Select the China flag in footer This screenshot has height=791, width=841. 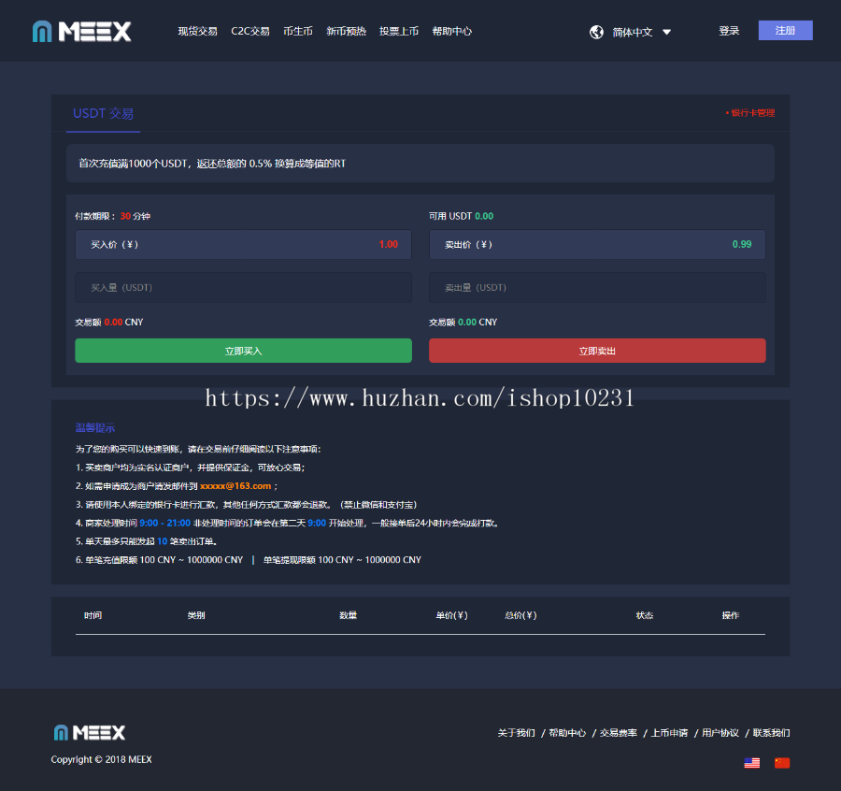coord(782,763)
